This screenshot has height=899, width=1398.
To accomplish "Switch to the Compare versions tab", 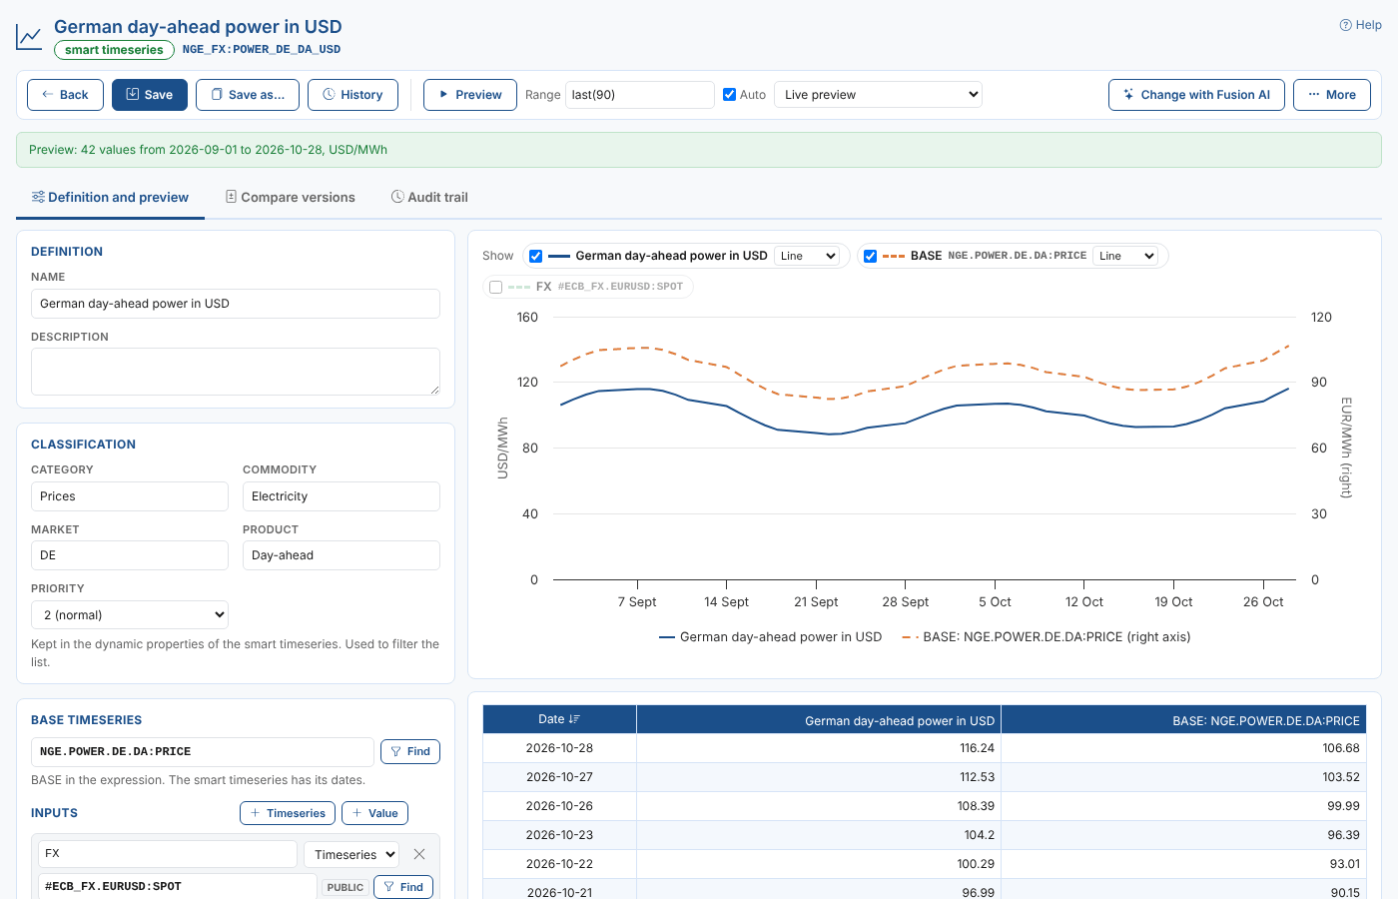I will point(290,198).
